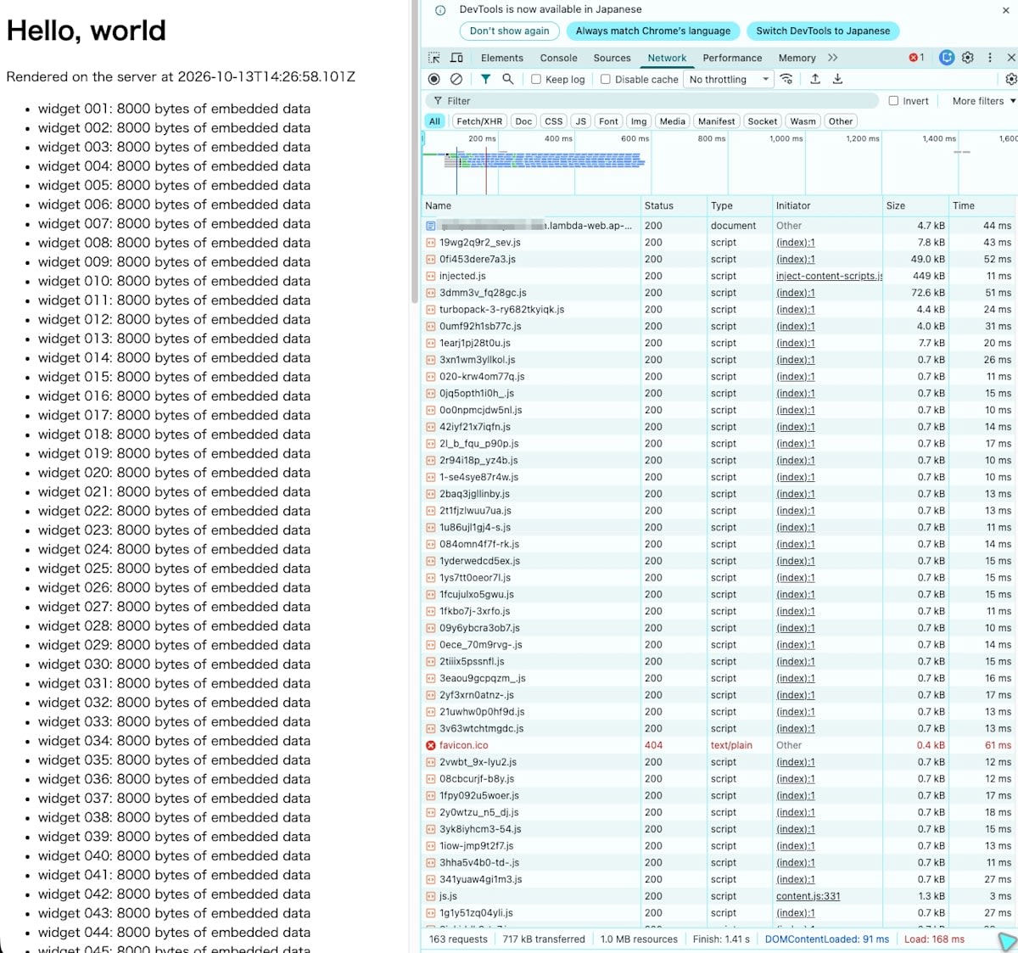Click the blue AI assistance icon

coord(947,58)
